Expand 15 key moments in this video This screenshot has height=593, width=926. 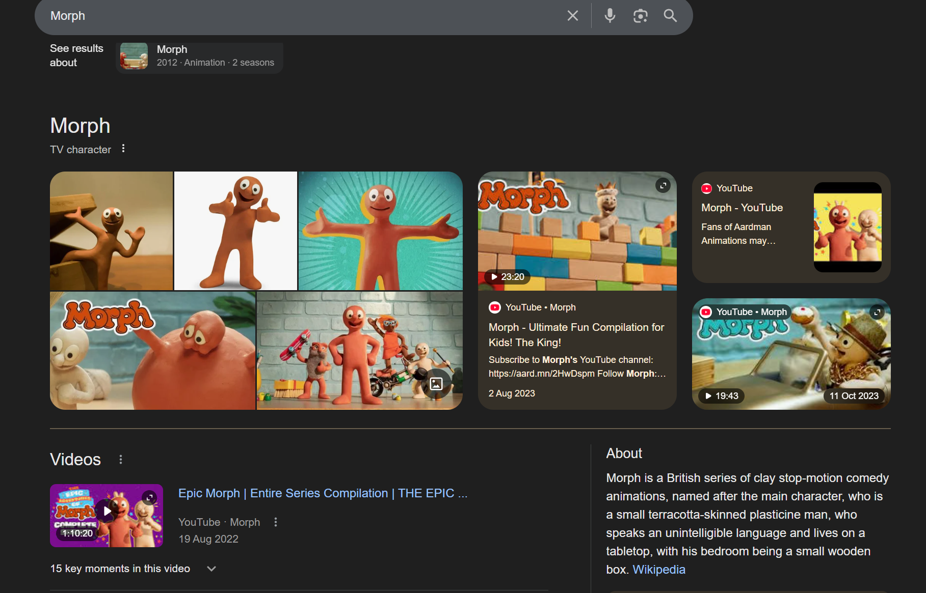[134, 569]
